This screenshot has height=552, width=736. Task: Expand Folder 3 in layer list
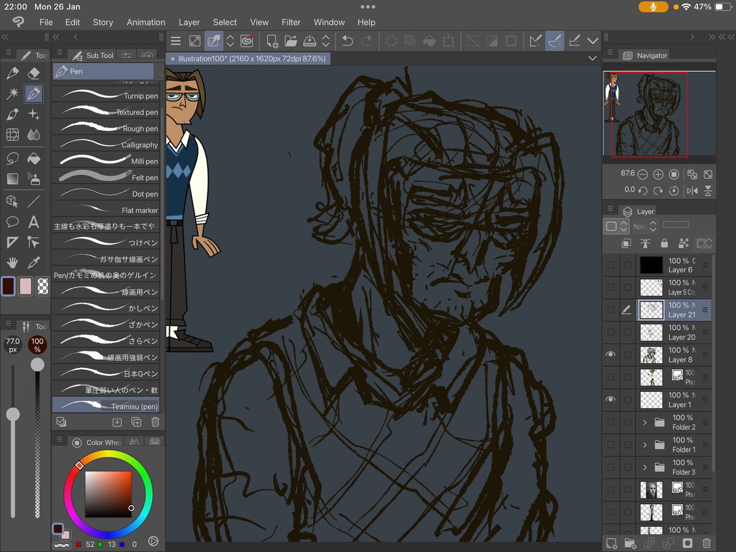pyautogui.click(x=645, y=467)
